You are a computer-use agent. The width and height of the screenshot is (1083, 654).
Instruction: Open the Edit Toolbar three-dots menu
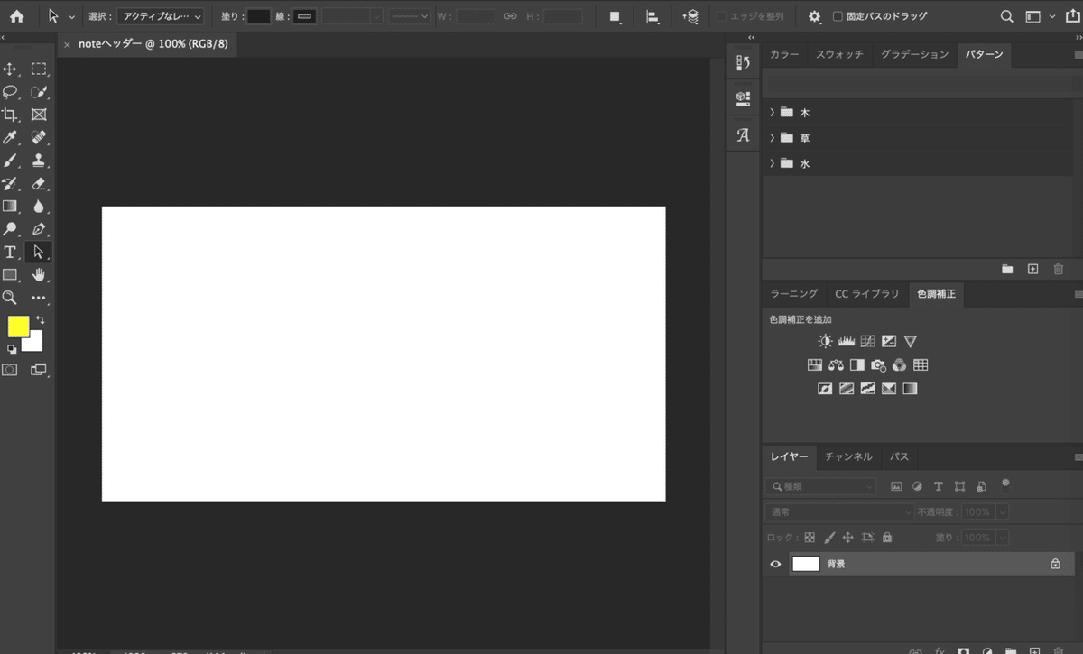[39, 297]
